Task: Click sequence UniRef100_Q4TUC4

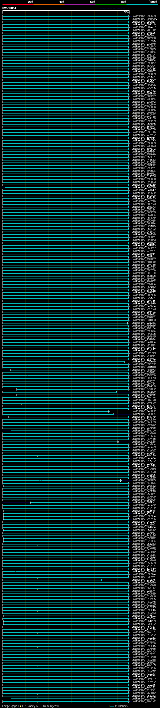Action: (143, 342)
